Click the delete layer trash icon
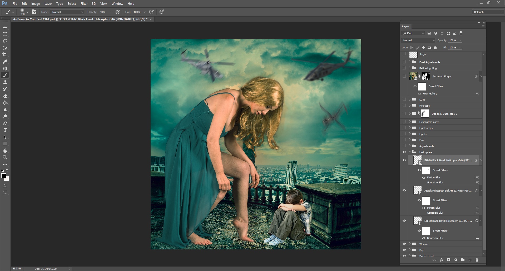The image size is (505, 271). pyautogui.click(x=477, y=260)
